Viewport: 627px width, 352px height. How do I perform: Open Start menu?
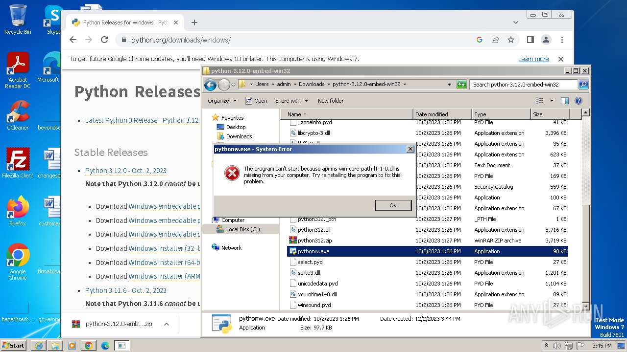pos(13,345)
